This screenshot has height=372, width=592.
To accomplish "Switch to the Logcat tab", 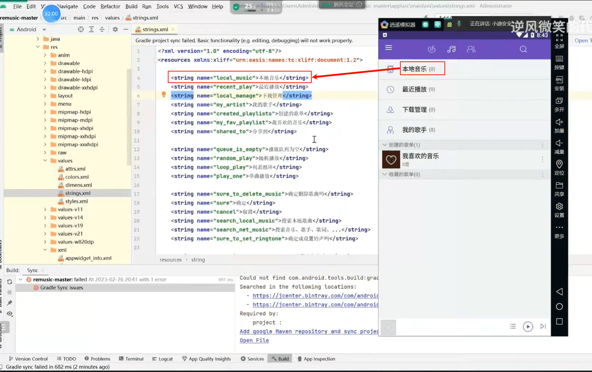I will (x=162, y=359).
